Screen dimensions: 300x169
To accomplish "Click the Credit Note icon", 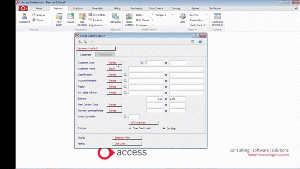I will pos(90,15).
